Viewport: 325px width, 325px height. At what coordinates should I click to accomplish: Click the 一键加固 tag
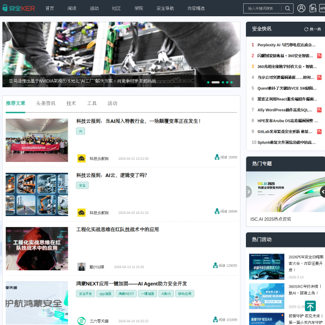click(147, 294)
